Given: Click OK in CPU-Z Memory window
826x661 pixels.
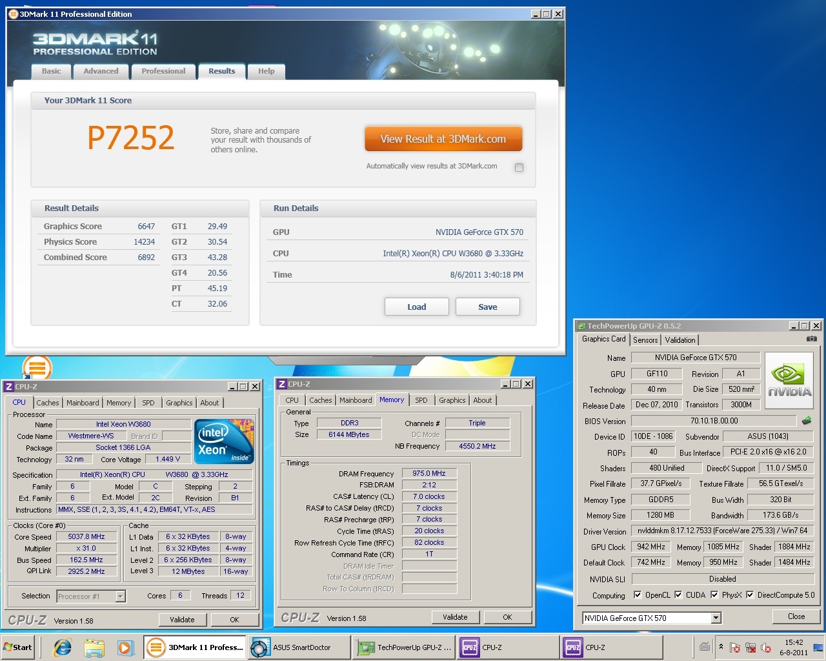Looking at the screenshot, I should click(x=507, y=617).
